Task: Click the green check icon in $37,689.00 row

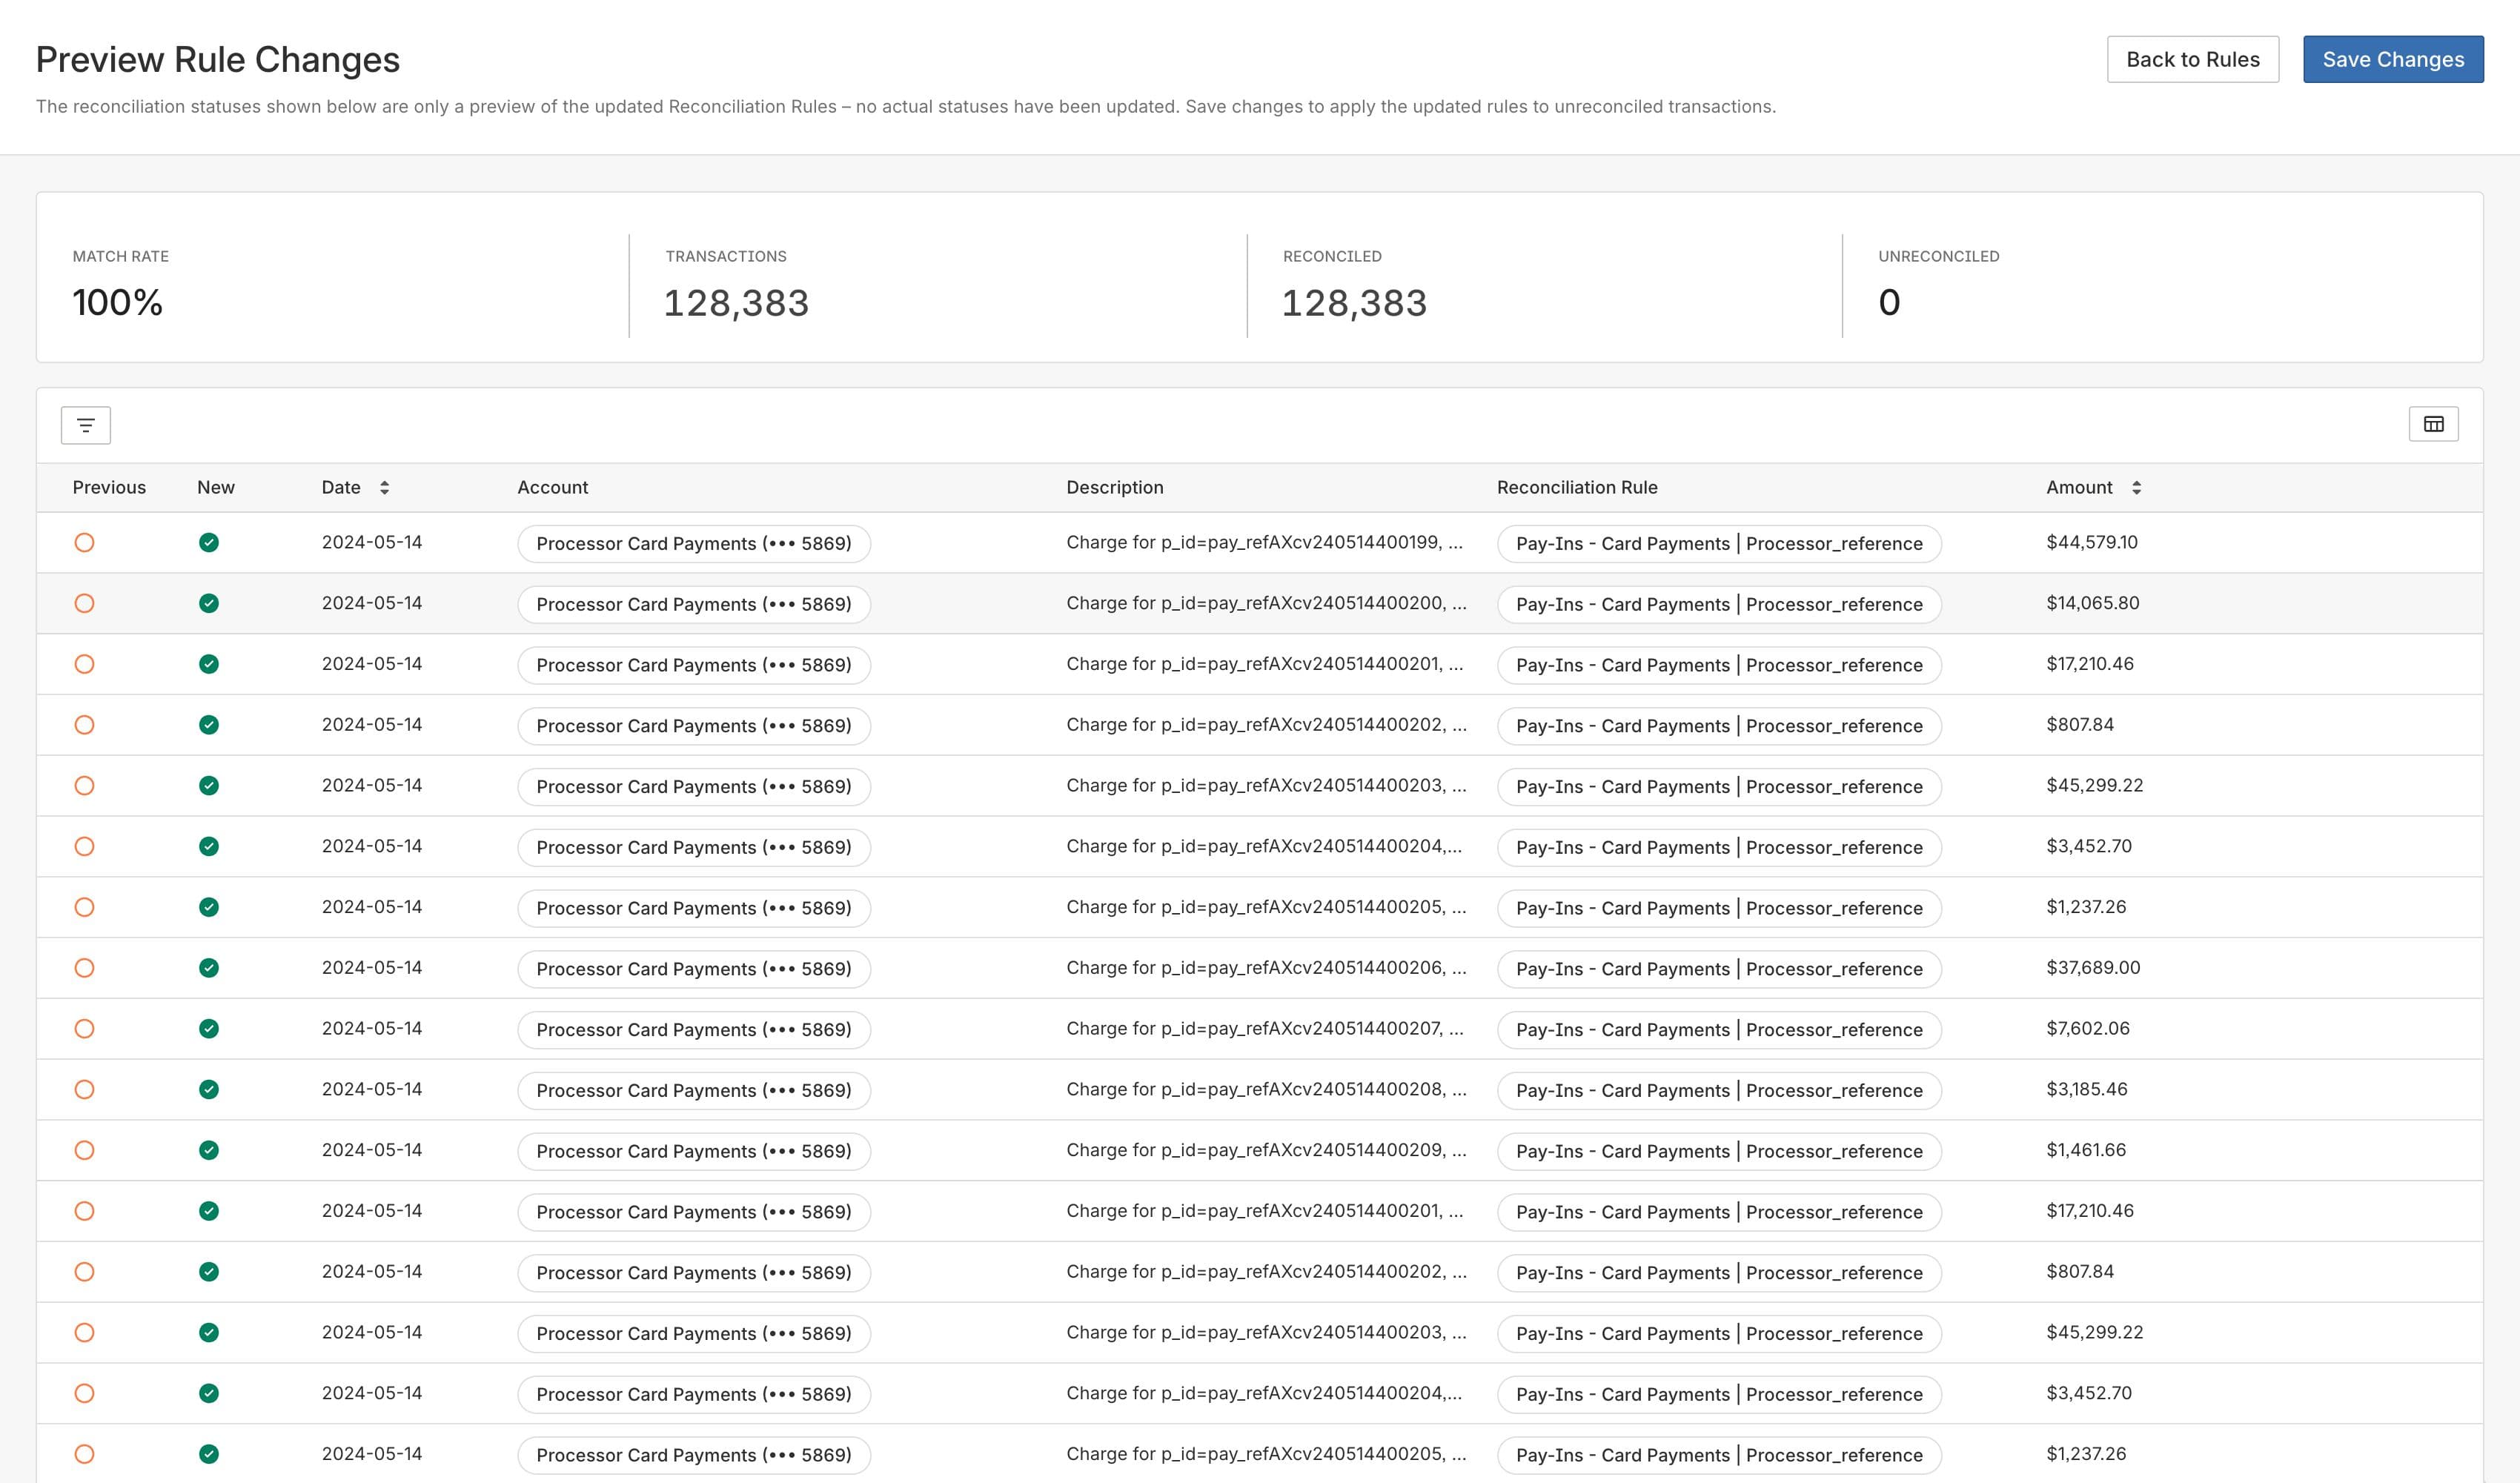Action: [x=209, y=968]
